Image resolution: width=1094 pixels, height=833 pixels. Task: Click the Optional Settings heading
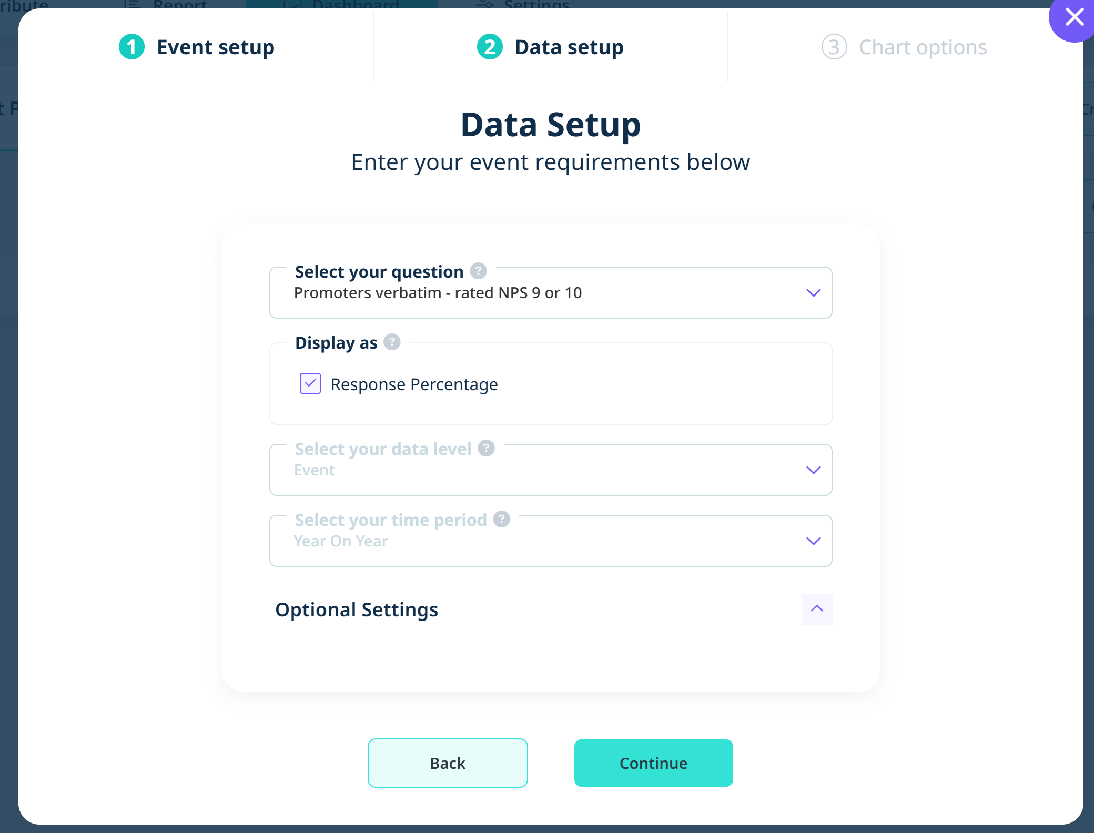tap(357, 609)
